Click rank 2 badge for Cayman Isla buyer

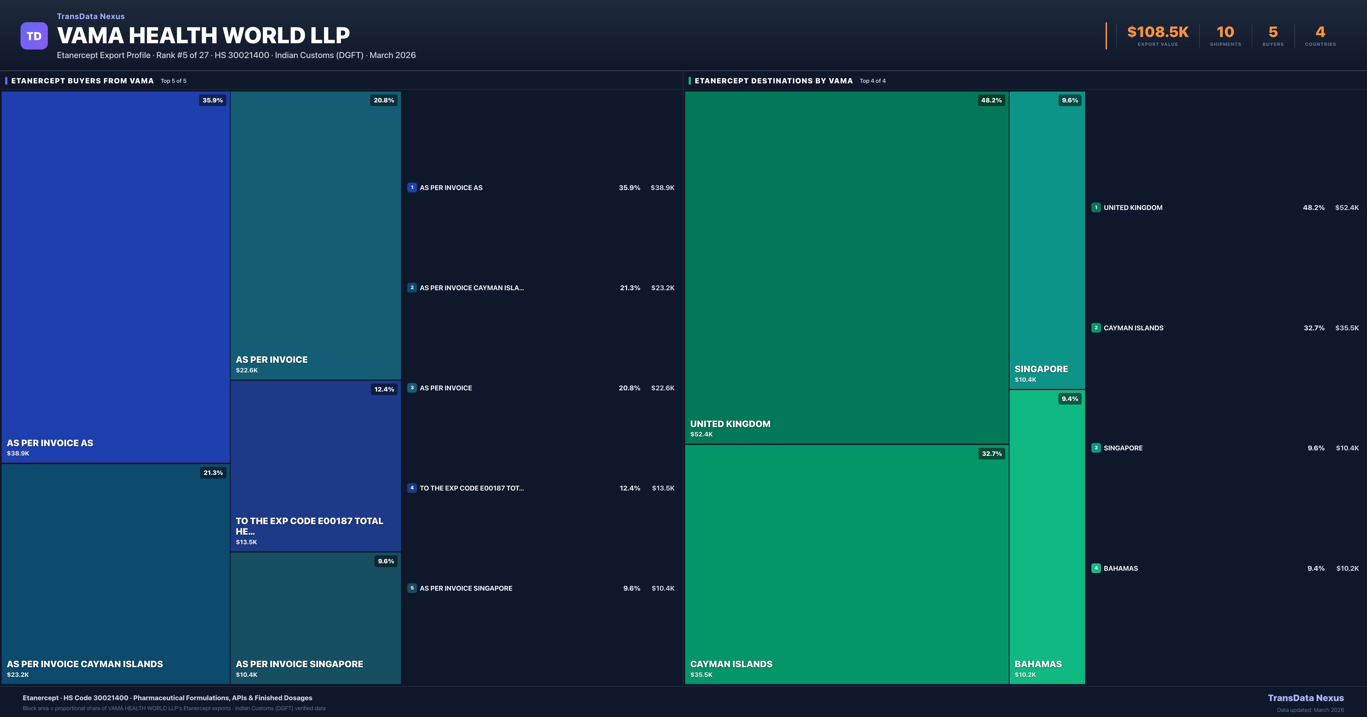pos(412,288)
